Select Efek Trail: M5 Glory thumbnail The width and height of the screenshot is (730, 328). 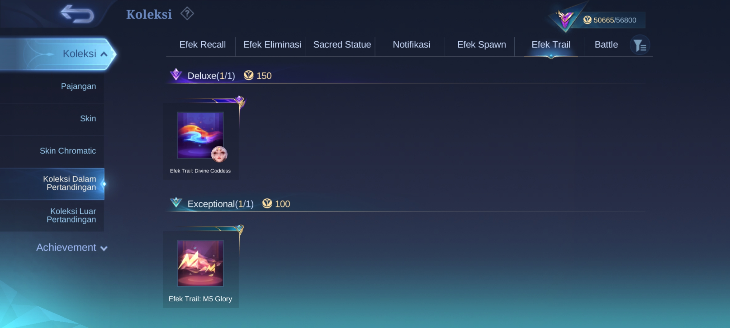tap(200, 263)
